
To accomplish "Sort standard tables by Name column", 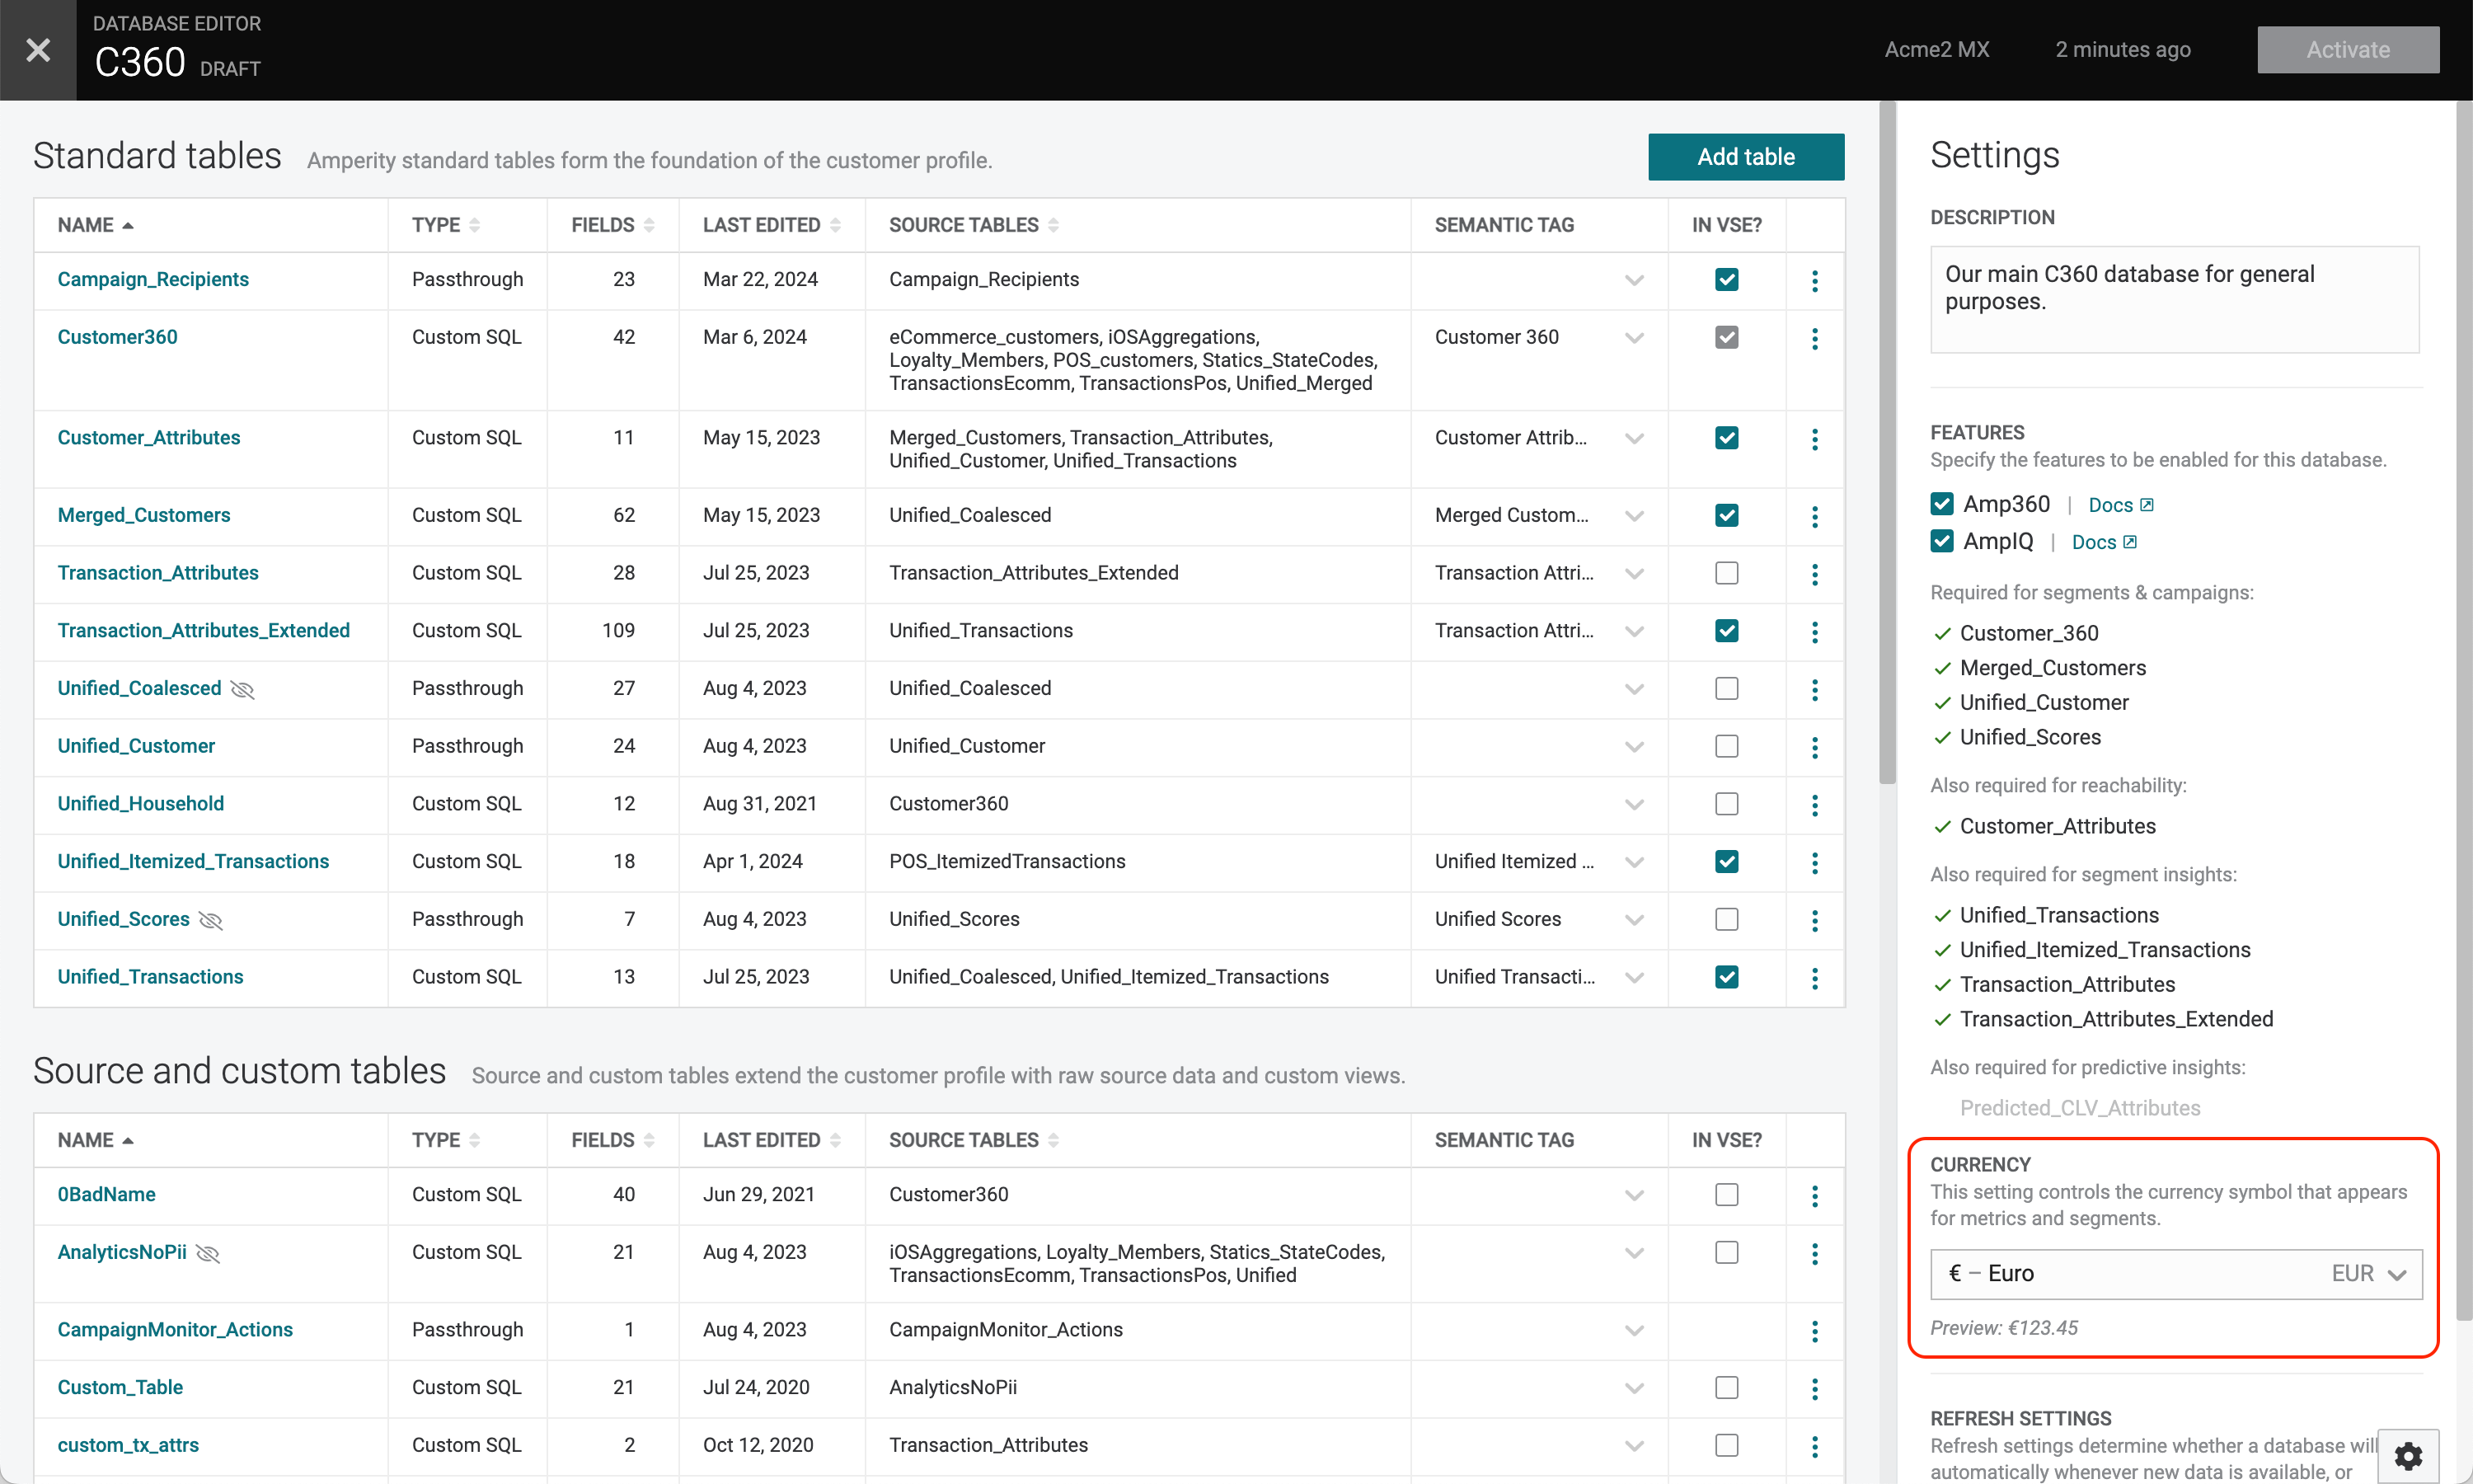I will [x=95, y=225].
